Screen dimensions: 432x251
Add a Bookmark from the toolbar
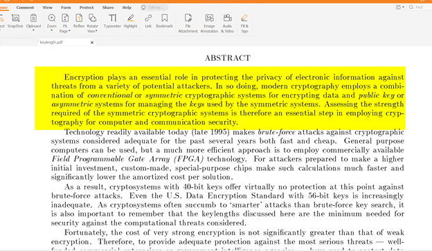click(164, 21)
